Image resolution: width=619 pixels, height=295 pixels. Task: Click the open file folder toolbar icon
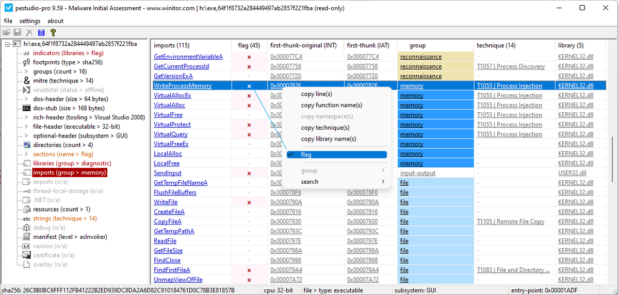coord(7,32)
